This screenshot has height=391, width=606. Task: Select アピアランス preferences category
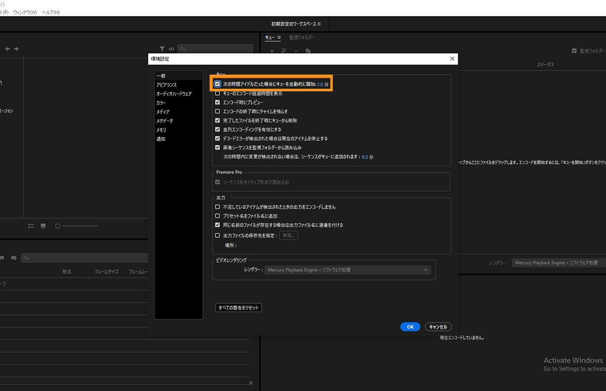tap(178, 85)
